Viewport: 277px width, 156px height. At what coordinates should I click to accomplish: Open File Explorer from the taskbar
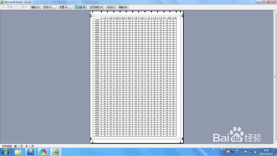point(18,152)
